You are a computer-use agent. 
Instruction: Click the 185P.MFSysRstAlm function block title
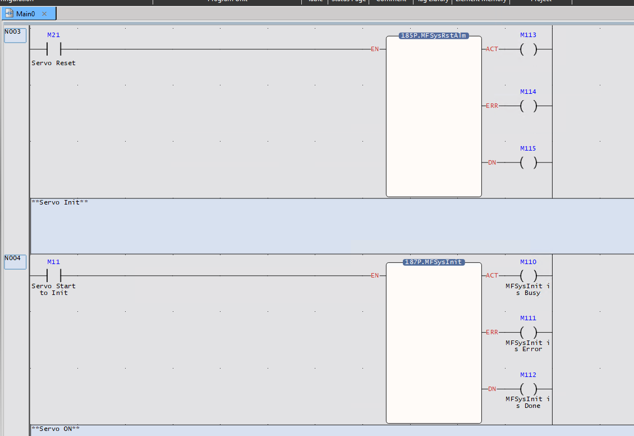click(433, 35)
